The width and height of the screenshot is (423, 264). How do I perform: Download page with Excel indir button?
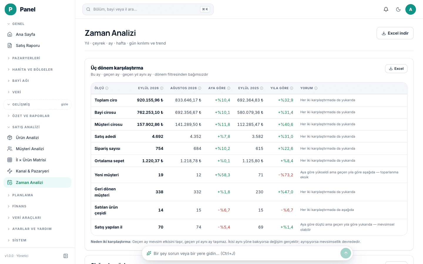tap(395, 33)
